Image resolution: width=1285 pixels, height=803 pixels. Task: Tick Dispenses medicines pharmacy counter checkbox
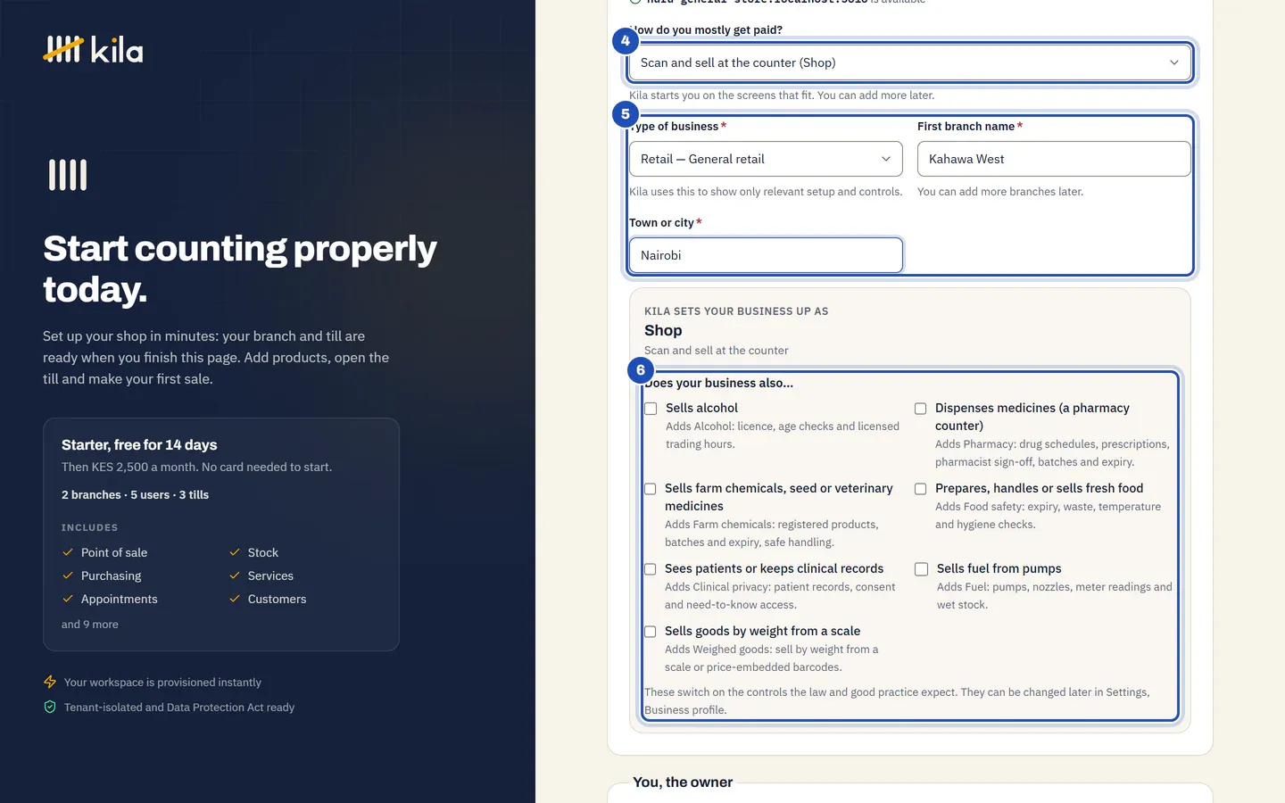pos(920,409)
